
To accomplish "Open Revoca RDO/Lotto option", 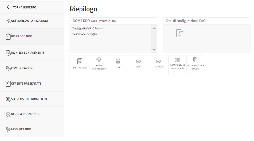I will pos(25,114).
